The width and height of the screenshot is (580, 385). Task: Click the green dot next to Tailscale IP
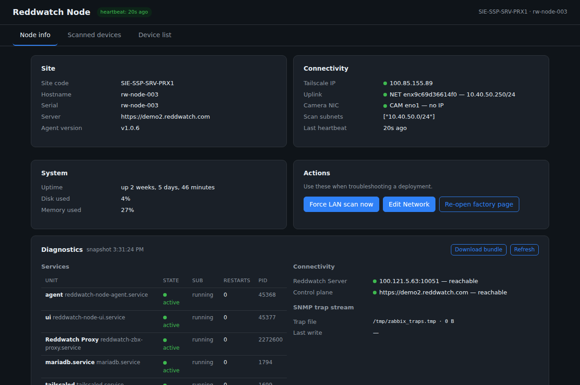[385, 83]
